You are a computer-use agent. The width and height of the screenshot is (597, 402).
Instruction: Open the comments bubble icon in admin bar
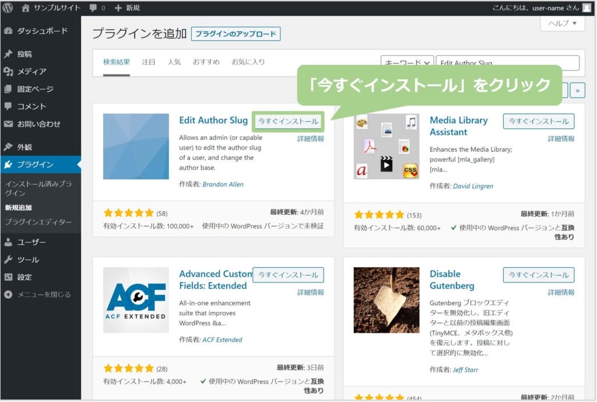point(93,8)
